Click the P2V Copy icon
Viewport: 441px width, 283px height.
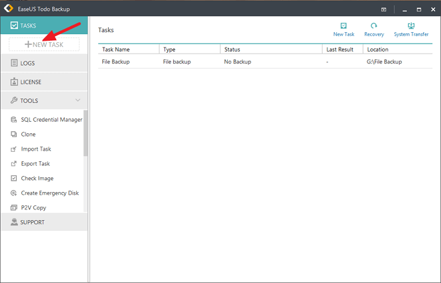(x=13, y=207)
